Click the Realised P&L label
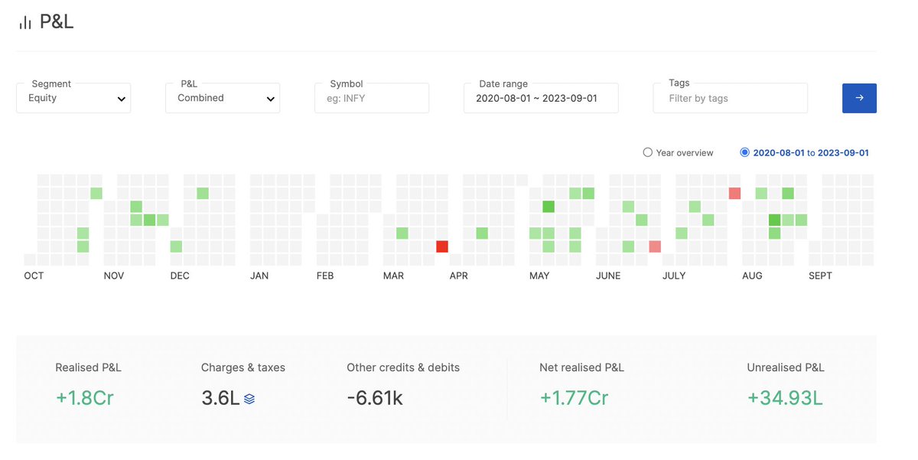This screenshot has width=918, height=460. point(88,367)
